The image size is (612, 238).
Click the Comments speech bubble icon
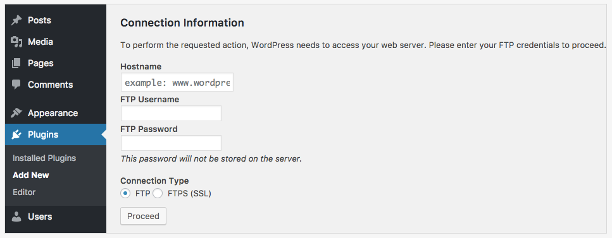16,85
